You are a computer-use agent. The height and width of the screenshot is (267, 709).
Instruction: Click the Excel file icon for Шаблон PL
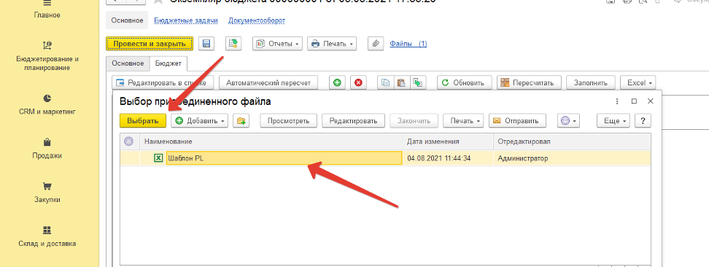[158, 158]
